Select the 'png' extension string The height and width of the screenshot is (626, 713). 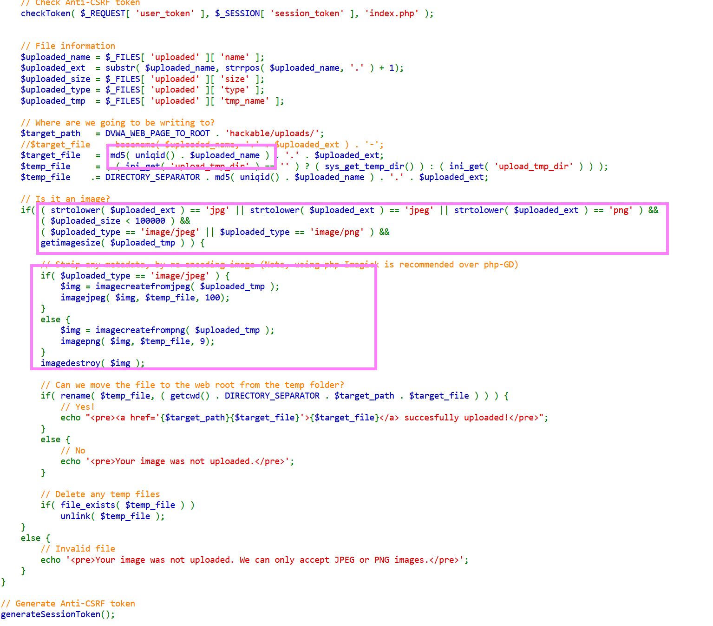[x=621, y=210]
